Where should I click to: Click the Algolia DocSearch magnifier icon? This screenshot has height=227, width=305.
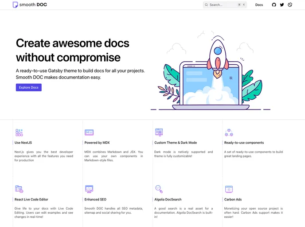(x=159, y=189)
